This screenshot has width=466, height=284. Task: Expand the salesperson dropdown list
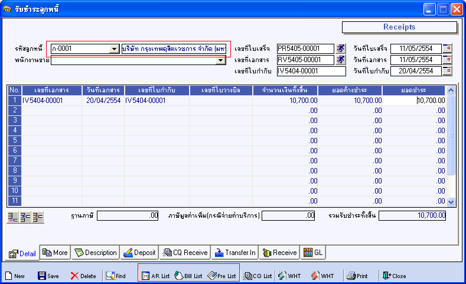tap(221, 60)
